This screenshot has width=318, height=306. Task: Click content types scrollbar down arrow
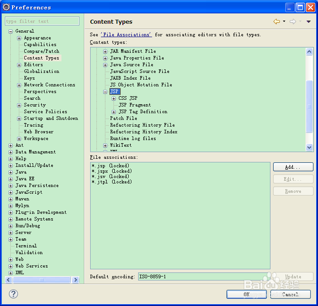(309, 147)
